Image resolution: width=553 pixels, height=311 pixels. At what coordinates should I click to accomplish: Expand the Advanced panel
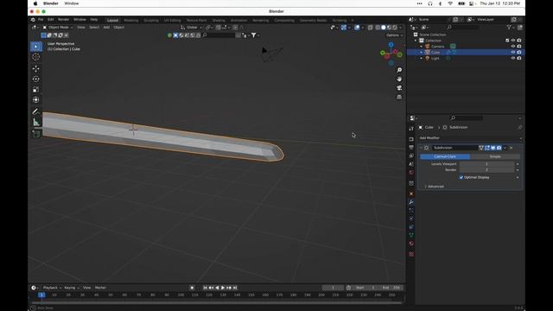(435, 187)
